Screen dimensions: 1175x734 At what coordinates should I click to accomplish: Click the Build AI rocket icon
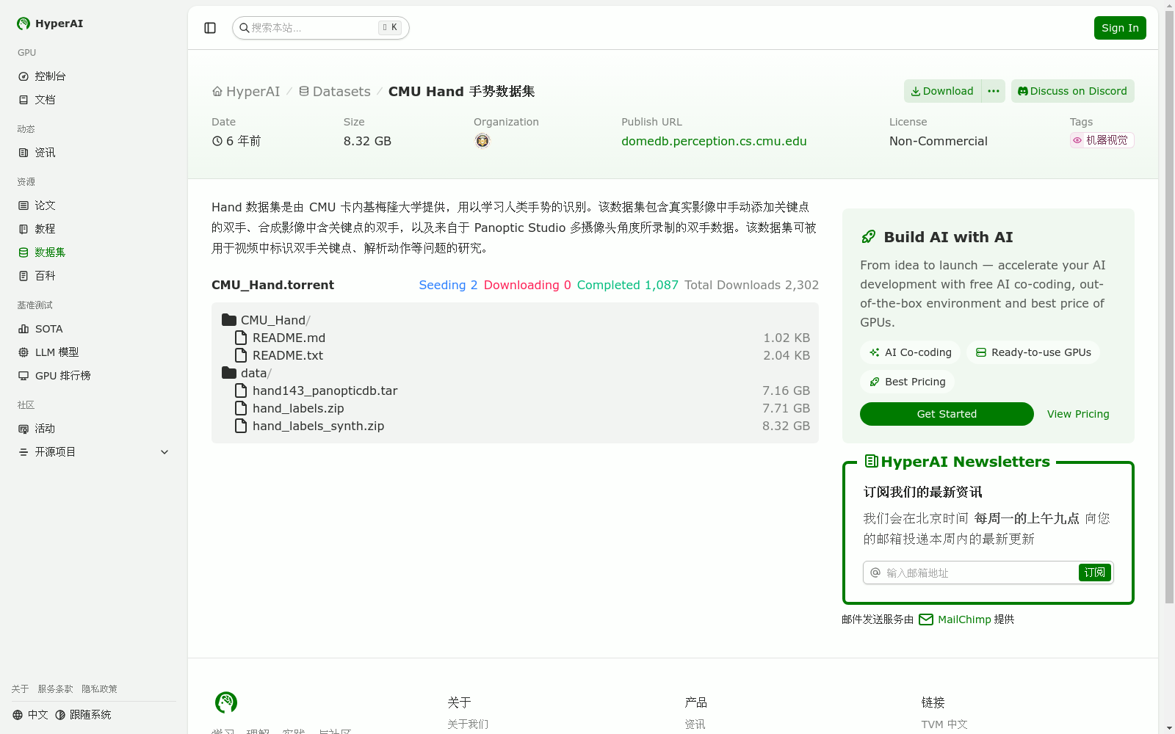pyautogui.click(x=869, y=236)
